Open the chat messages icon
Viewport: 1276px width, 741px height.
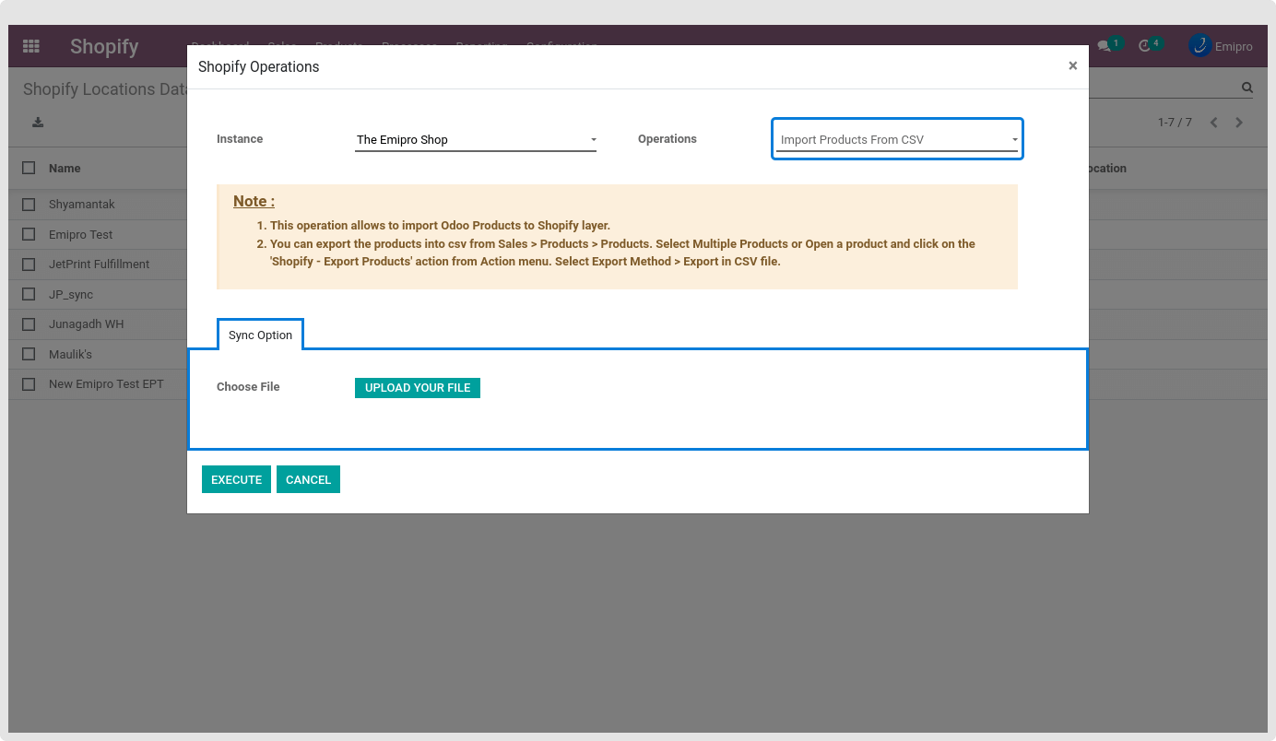[1104, 46]
